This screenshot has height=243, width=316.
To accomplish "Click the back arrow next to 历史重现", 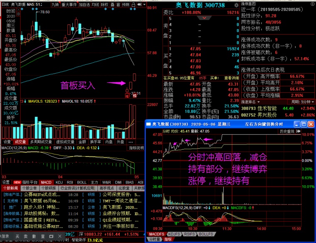I will pyautogui.click(x=299, y=131).
